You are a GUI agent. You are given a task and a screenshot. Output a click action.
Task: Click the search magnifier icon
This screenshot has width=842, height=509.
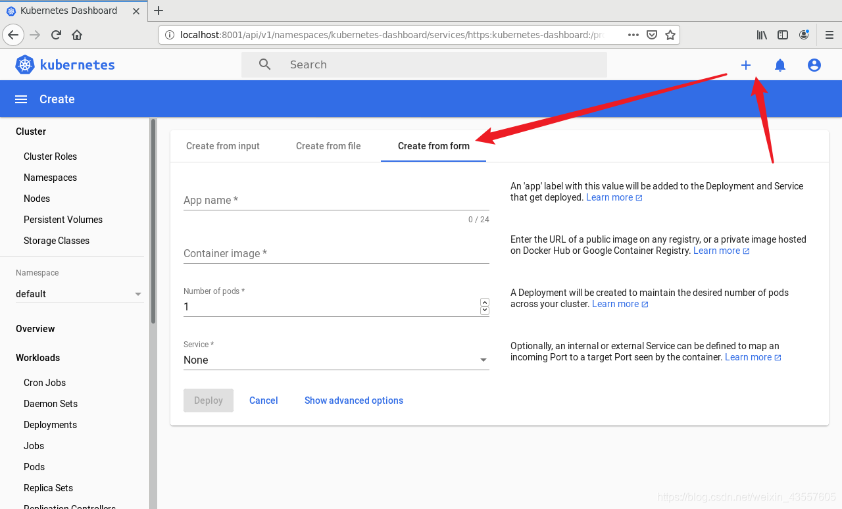pyautogui.click(x=265, y=64)
